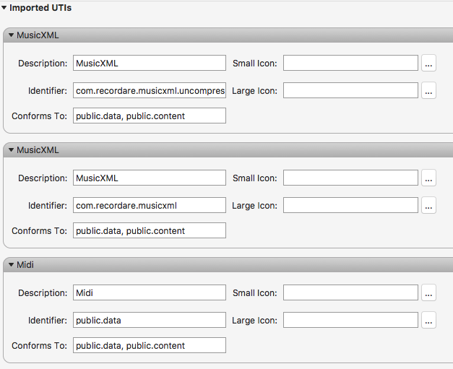Collapse the Midi UTI entry
Image resolution: width=453 pixels, height=369 pixels.
tap(12, 265)
